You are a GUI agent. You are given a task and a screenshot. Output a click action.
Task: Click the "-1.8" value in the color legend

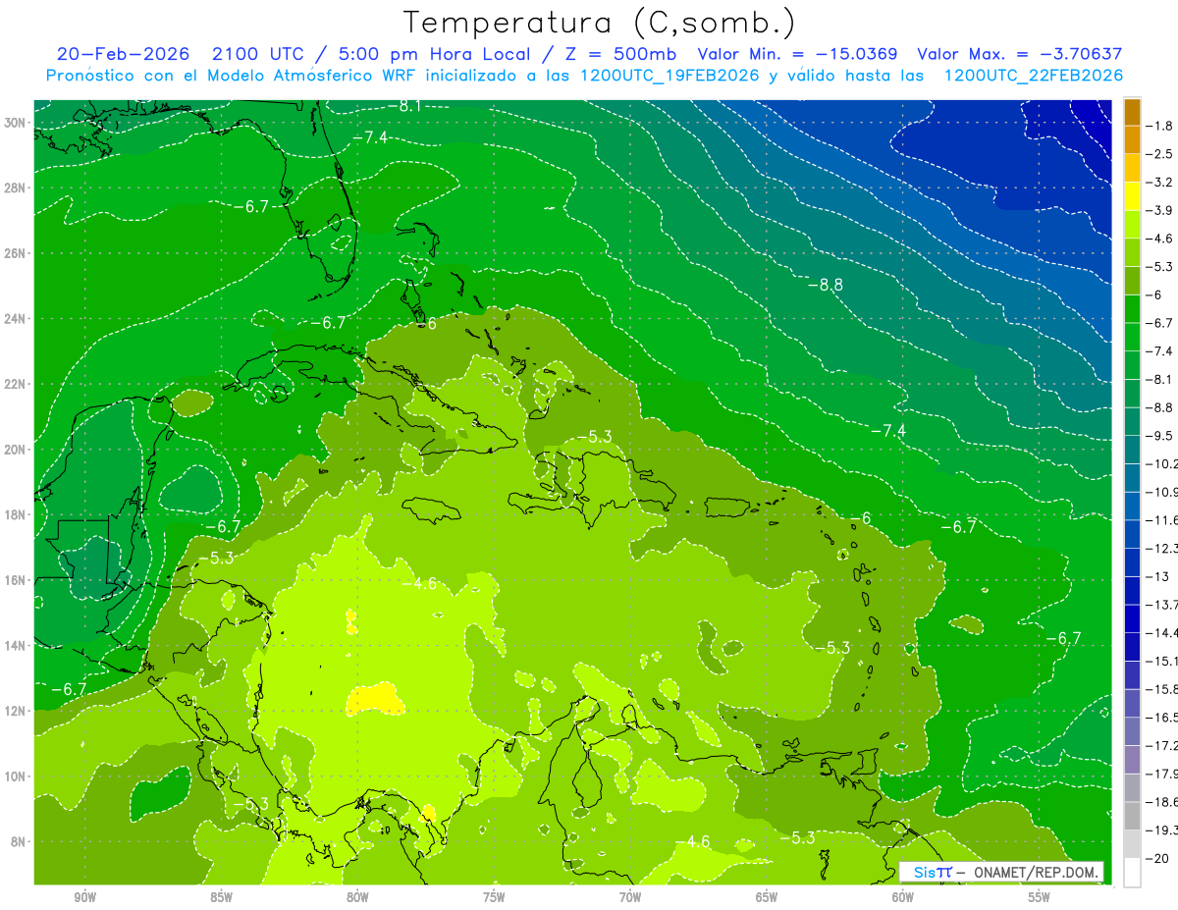point(1160,126)
